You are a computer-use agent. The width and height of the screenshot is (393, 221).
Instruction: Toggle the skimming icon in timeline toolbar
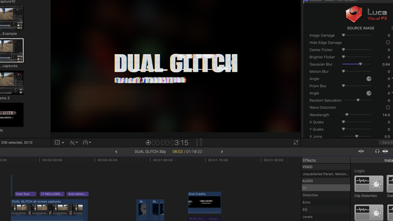click(x=361, y=152)
